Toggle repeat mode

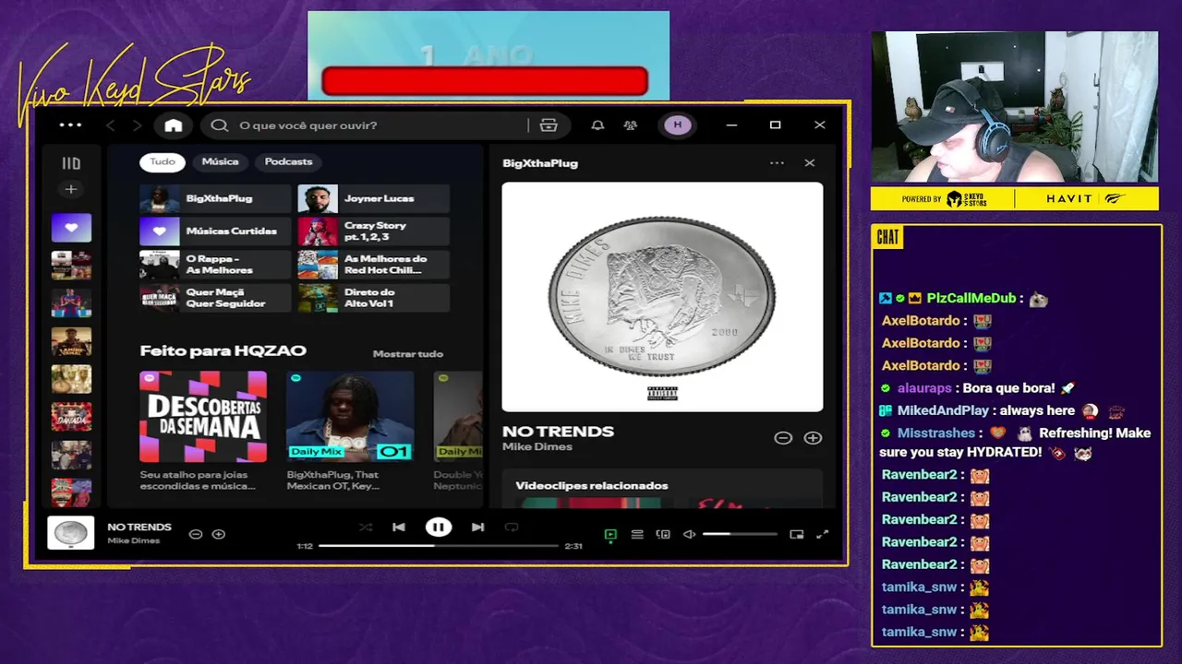coord(512,528)
